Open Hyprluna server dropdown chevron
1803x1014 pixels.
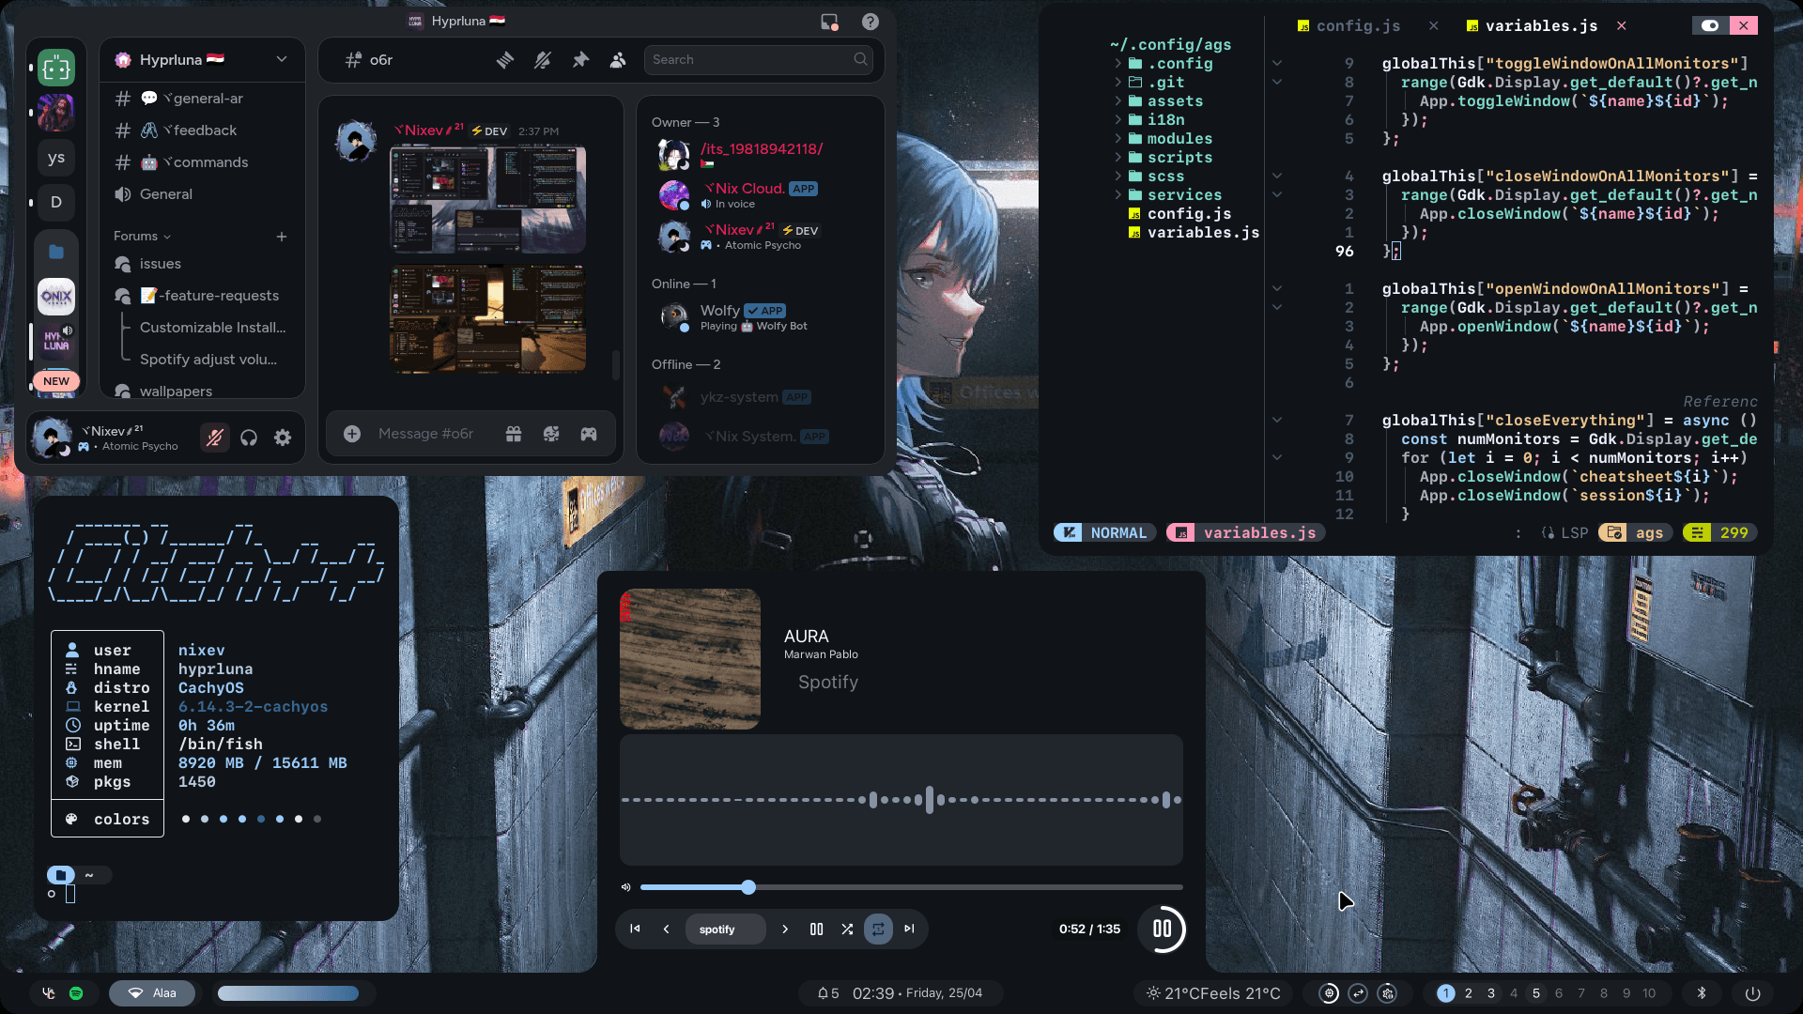[282, 60]
